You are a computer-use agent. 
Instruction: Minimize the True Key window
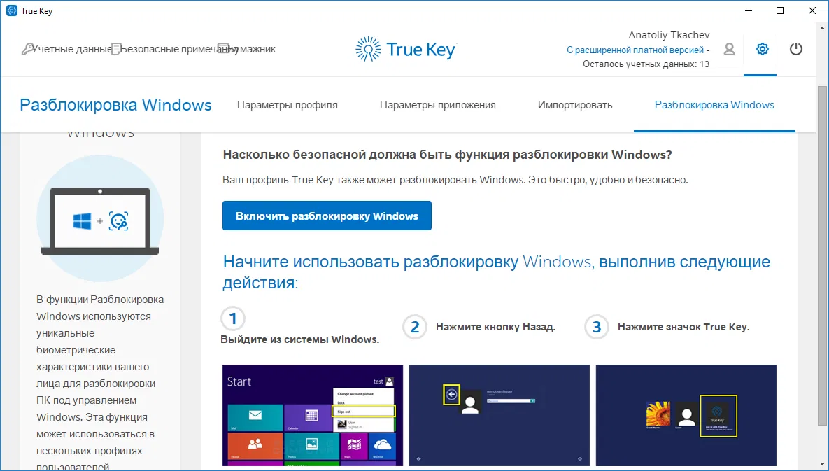coord(748,10)
